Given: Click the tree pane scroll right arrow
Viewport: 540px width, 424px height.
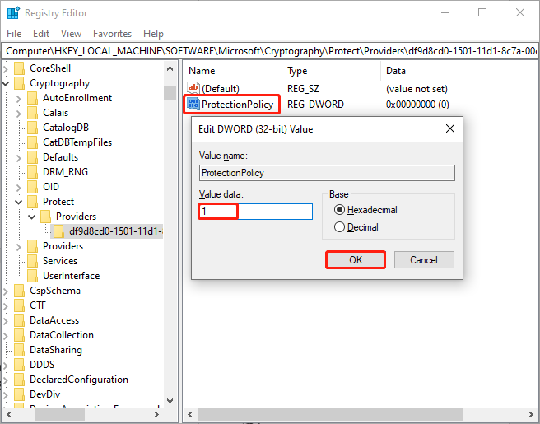Looking at the screenshot, I should (x=156, y=414).
